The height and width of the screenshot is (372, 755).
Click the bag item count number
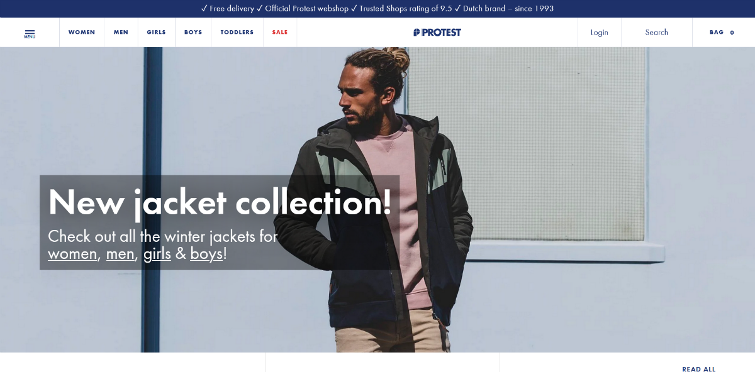click(732, 32)
